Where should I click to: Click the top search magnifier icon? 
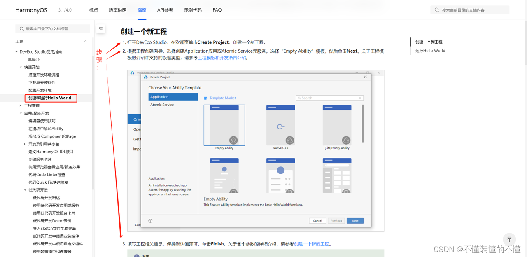(x=437, y=10)
